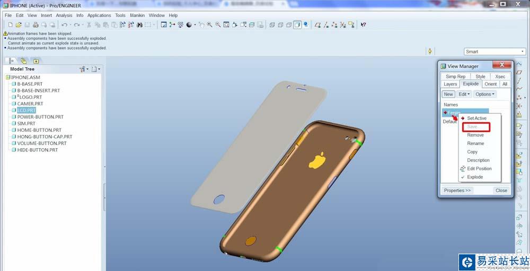Open the appearance gallery dropdown arrow
530x271 pixels.
click(x=195, y=25)
